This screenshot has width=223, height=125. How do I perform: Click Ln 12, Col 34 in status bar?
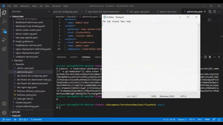point(169,119)
